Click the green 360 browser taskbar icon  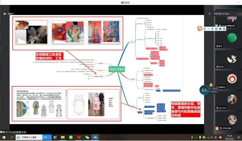[x=71, y=137]
